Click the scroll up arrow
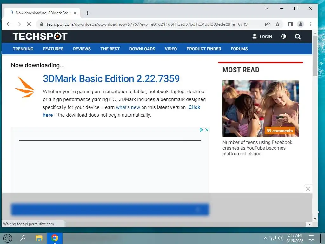Screen dimensions: 325x244 coord(315,33)
